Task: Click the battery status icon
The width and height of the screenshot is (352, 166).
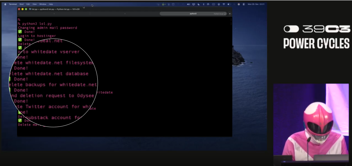Action: 229,4
